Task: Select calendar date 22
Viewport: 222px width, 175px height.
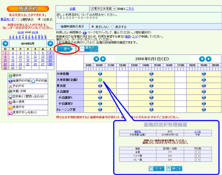Action: (x=5, y=64)
